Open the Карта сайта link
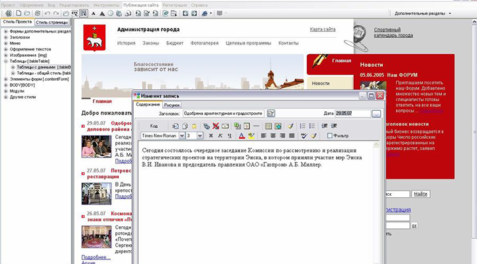This screenshot has height=264, width=477. pyautogui.click(x=323, y=30)
